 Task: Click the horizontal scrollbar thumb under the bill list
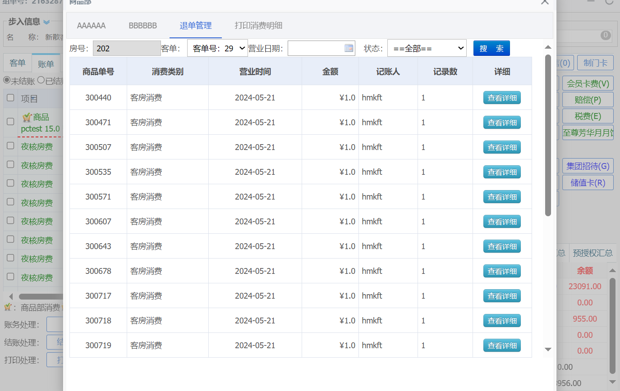point(41,296)
